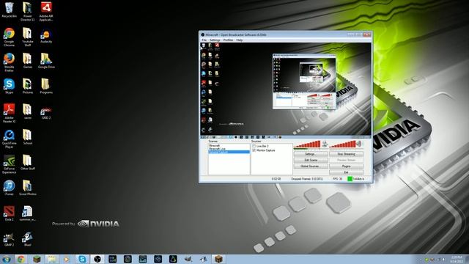Mute the microphone in OBS
Viewport: 469px width, 264px height.
pos(325,144)
